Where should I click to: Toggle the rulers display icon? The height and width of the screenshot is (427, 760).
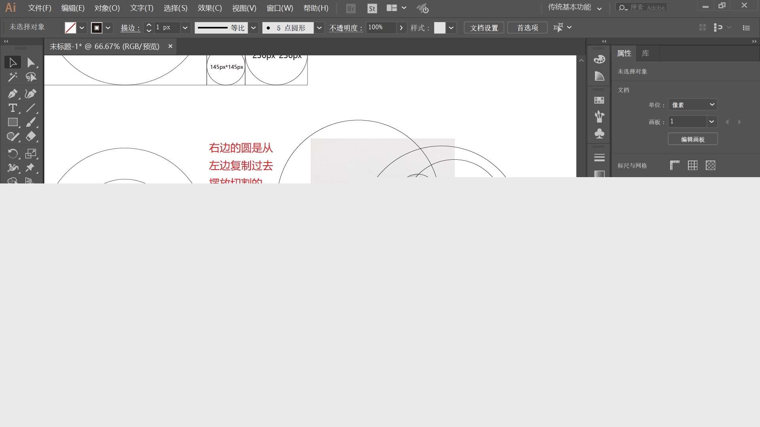[674, 165]
